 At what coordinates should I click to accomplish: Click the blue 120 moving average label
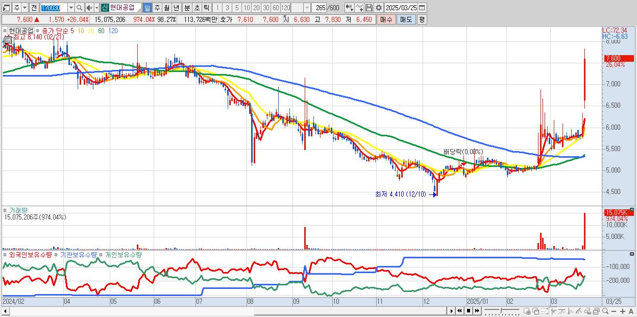[113, 31]
